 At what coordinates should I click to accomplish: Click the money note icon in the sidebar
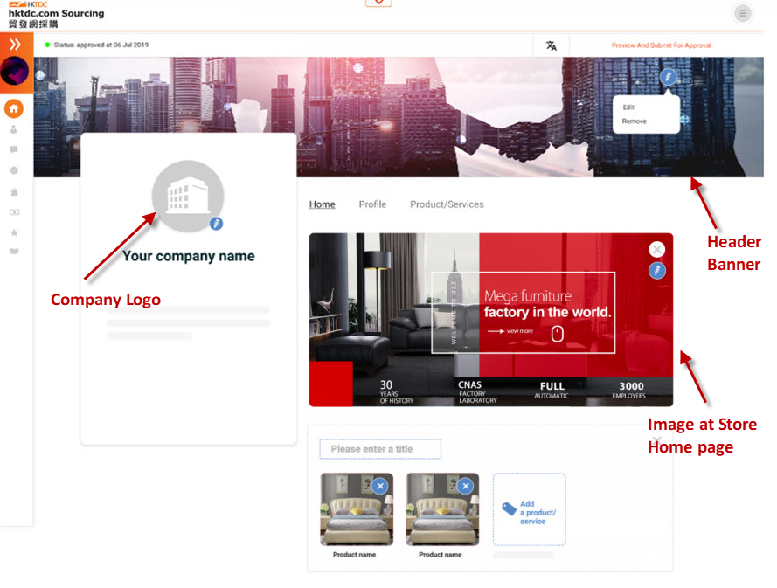[x=14, y=212]
